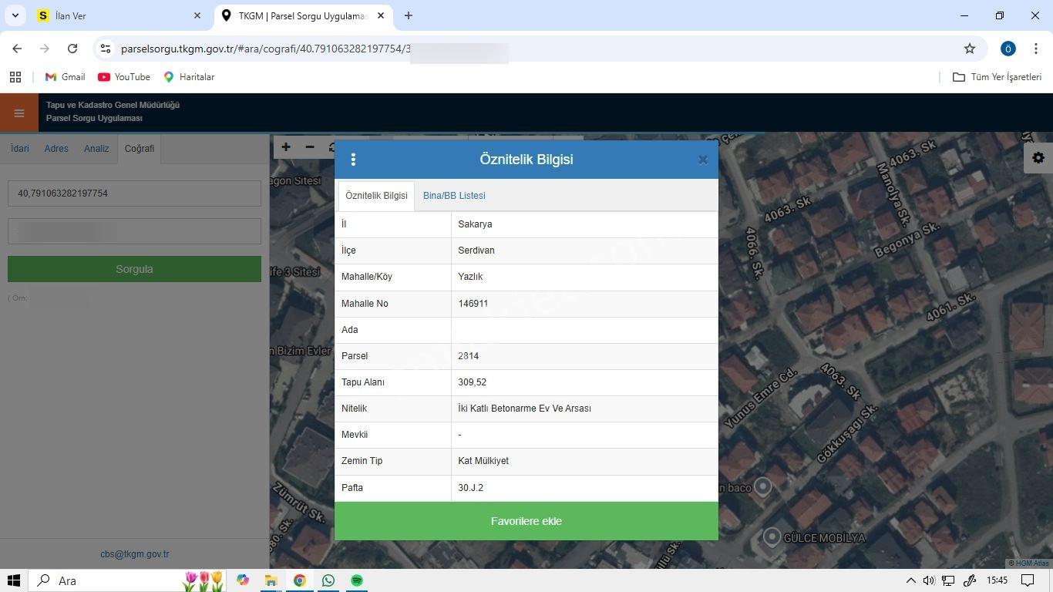The image size is (1053, 592).
Task: Click the Pafta value 30.J.2
Action: (471, 488)
